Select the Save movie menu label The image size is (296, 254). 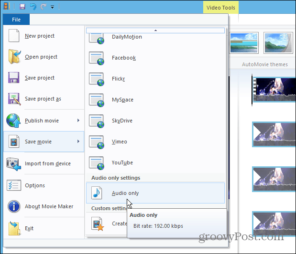38,142
